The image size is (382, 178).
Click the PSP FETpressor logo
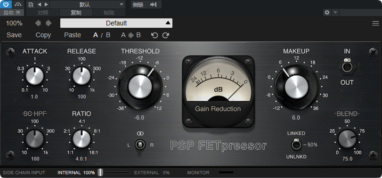[x=218, y=146]
